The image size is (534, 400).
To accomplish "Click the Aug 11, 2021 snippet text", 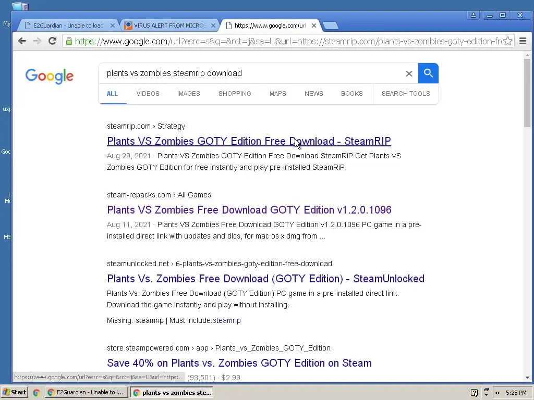I will coord(129,224).
